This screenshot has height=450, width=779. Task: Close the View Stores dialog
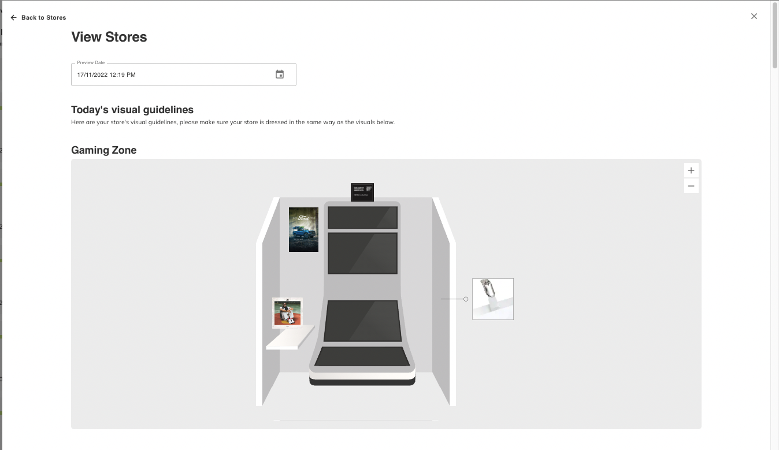tap(754, 16)
